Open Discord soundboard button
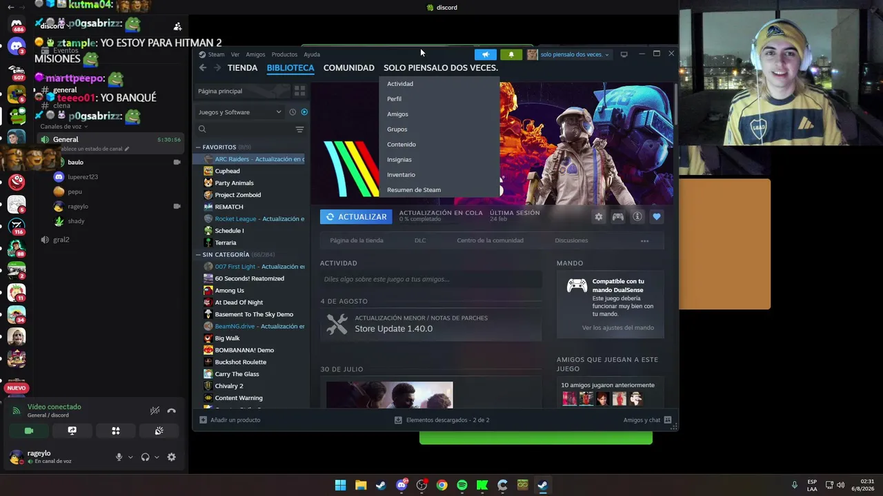Viewport: 883px width, 496px height. (x=159, y=431)
